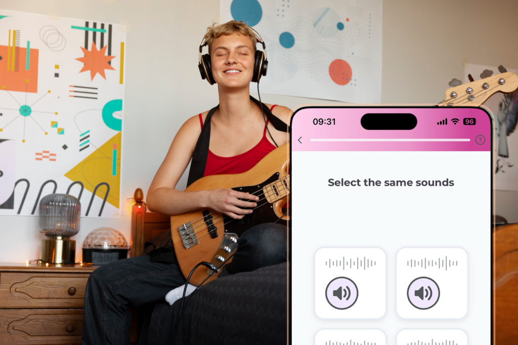Select the partially visible bottom-left sound card
Screen dimensions: 518x345
pos(350,337)
